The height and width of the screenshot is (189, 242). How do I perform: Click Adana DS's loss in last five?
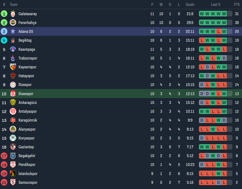(218, 32)
